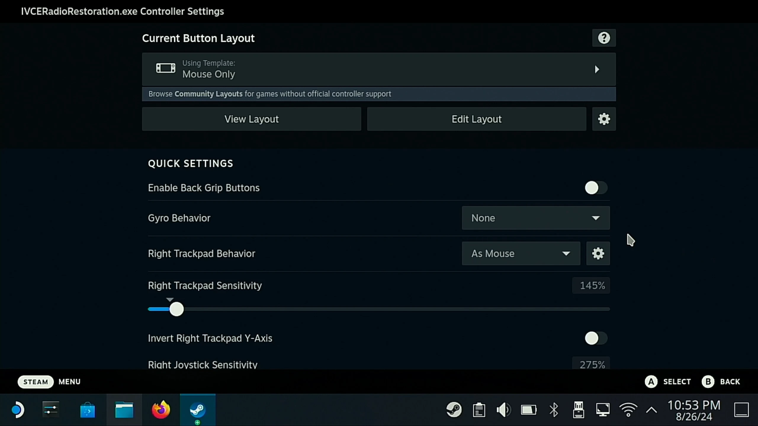Viewport: 758px width, 426px height.
Task: Click the Current Button Layout heading
Action: (198, 38)
